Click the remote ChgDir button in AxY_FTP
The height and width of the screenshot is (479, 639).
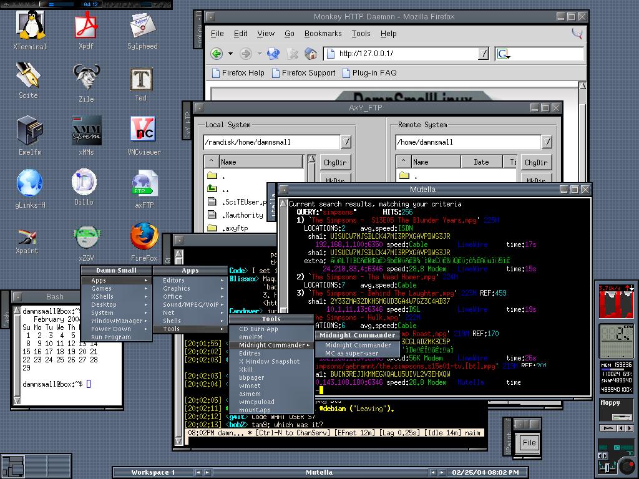point(536,163)
